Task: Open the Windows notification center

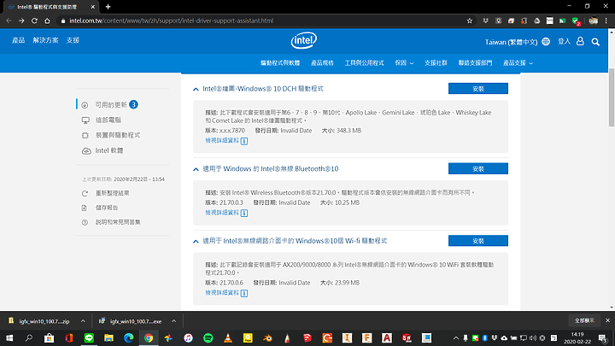Action: (x=603, y=337)
